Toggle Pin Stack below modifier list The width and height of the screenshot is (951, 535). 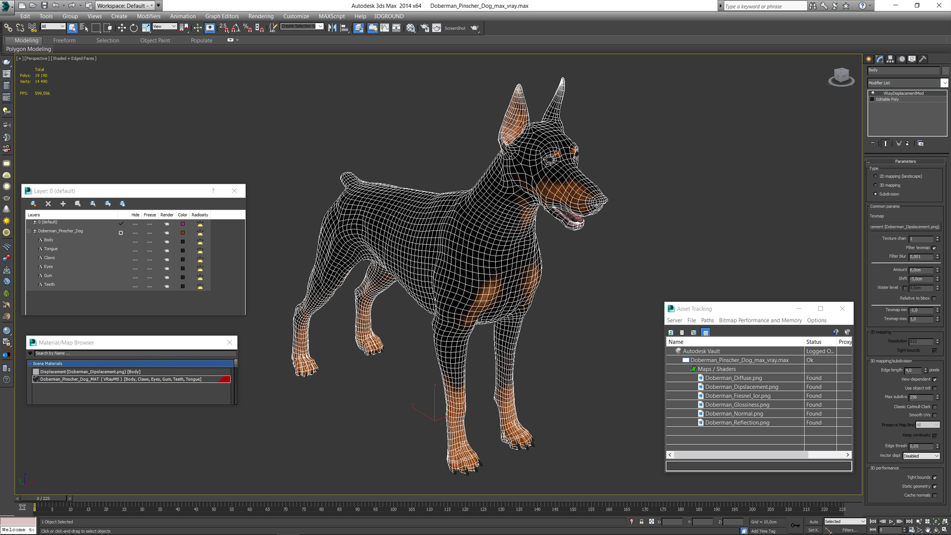coord(873,144)
